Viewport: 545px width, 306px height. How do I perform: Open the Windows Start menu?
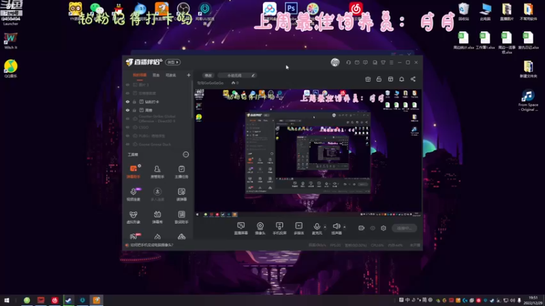coord(7,301)
